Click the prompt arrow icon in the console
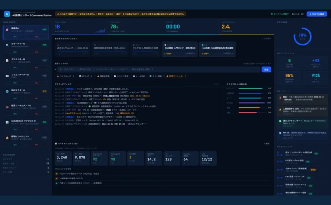The image size is (331, 205). click(x=56, y=69)
